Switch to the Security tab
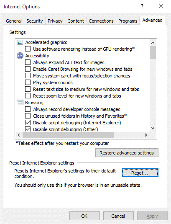Screen dimensions: 171x224 click(35, 21)
